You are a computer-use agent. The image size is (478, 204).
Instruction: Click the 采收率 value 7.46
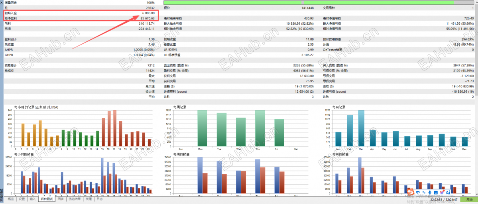click(151, 45)
